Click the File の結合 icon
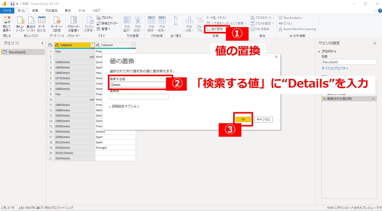Screen dimensions: 382x211 pyautogui.click(x=253, y=29)
